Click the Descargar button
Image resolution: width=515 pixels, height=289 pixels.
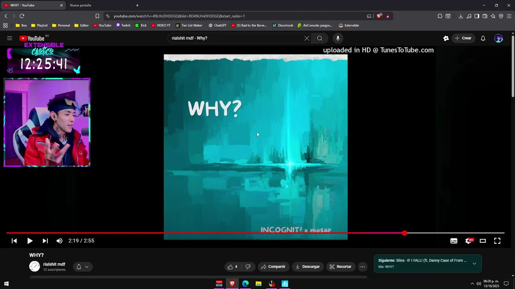click(307, 267)
